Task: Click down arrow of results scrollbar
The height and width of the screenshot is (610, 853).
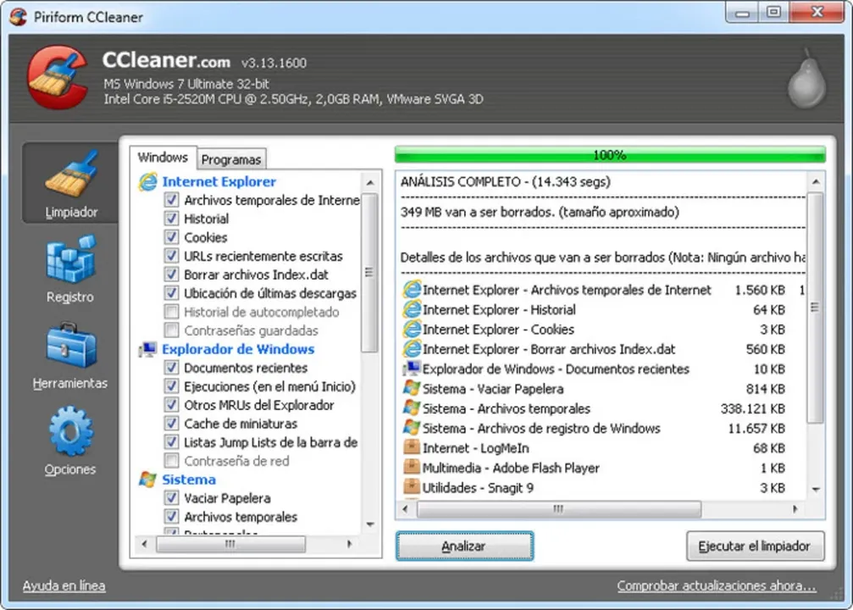Action: 816,490
